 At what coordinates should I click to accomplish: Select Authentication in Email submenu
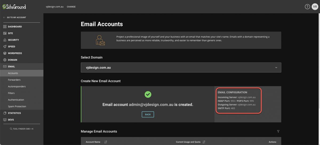16,100
